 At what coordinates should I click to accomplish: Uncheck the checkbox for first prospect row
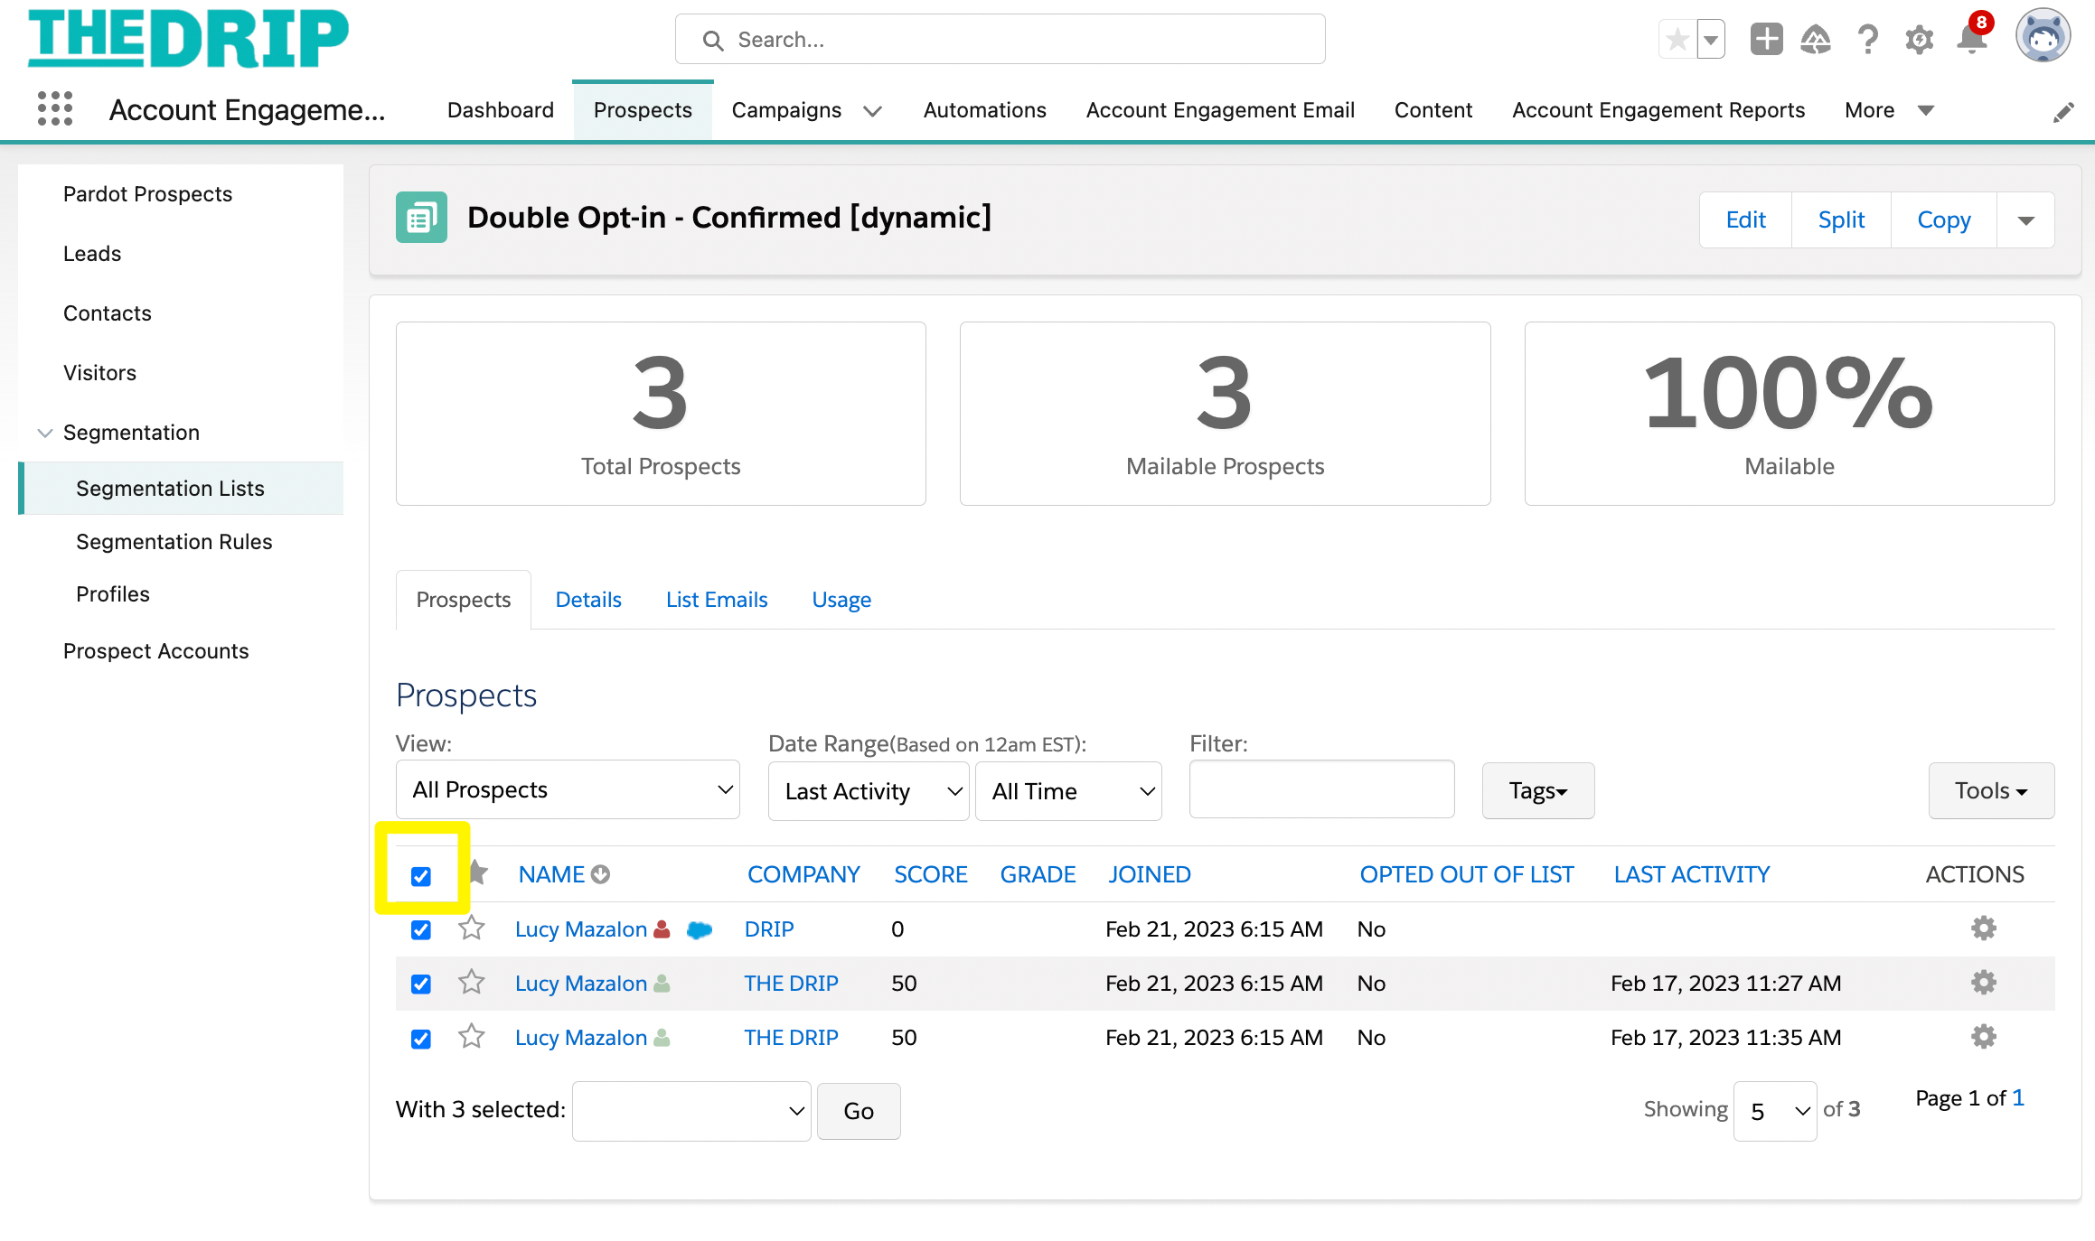pyautogui.click(x=418, y=928)
